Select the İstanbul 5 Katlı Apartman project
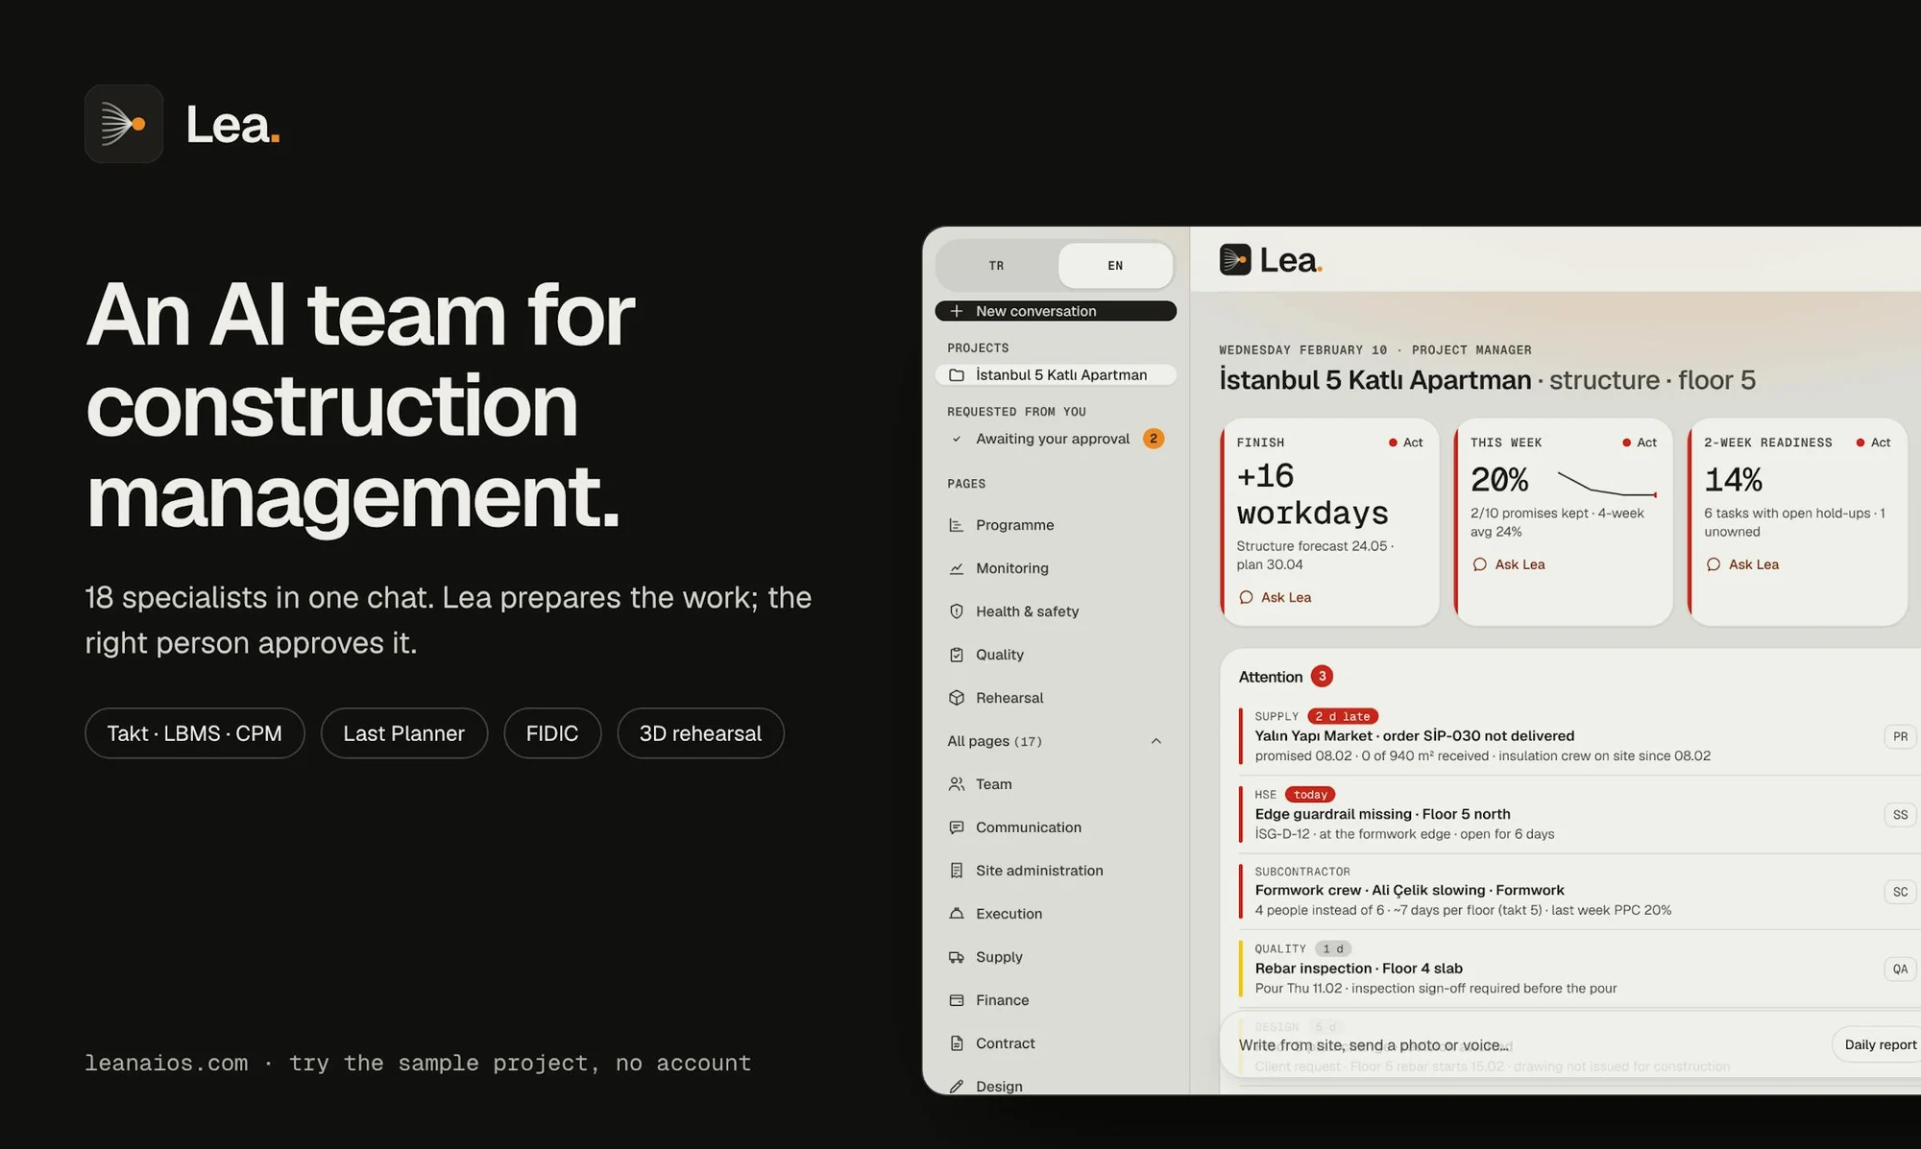1921x1149 pixels. (x=1056, y=375)
